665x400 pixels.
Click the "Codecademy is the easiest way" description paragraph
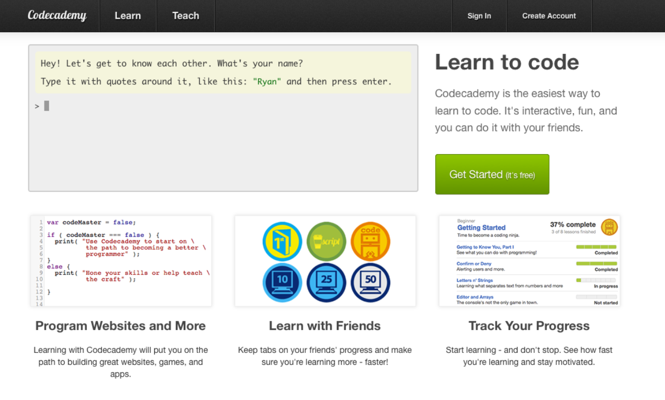tap(526, 111)
